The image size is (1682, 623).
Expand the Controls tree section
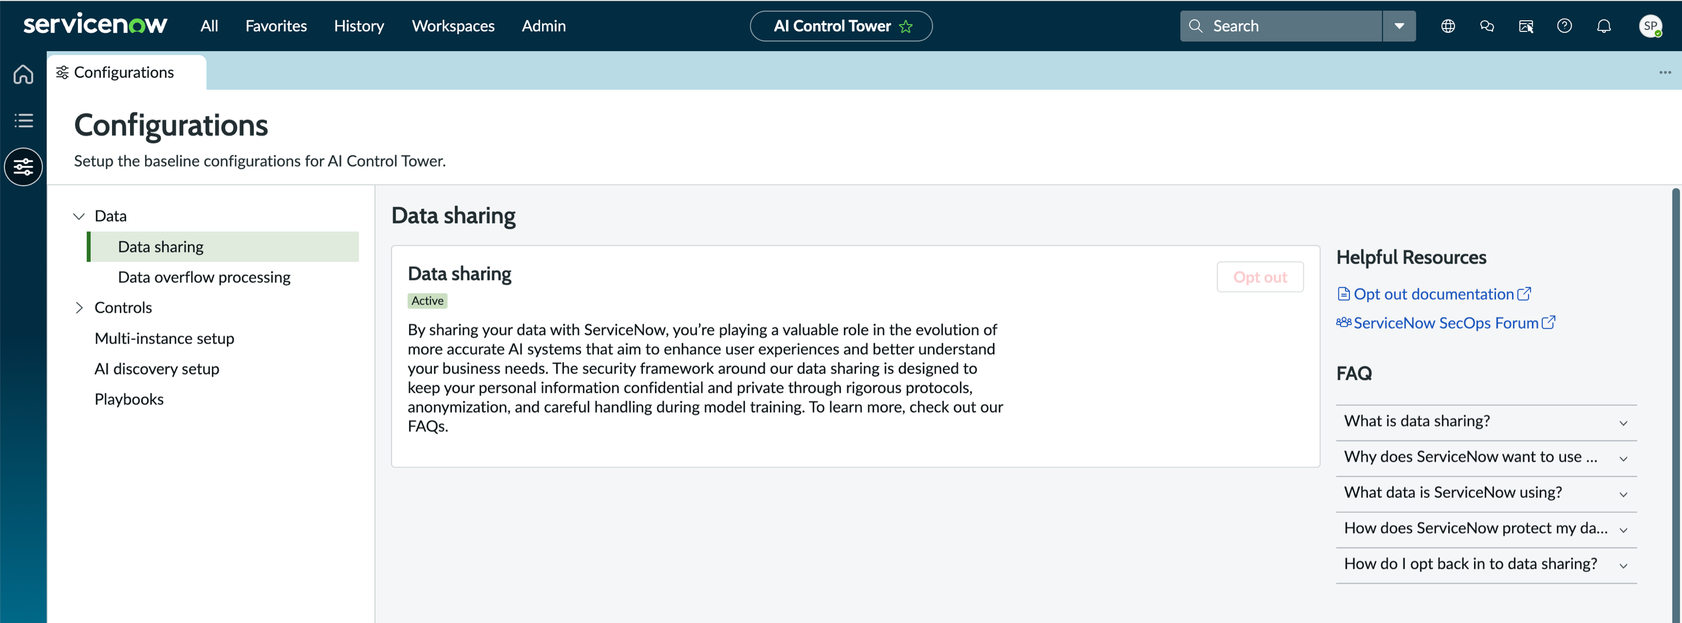79,308
